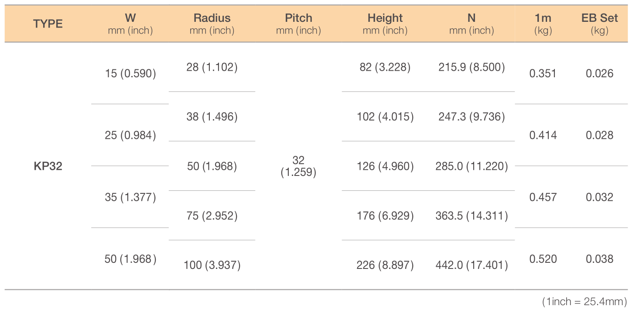This screenshot has width=636, height=313.
Task: Click the 1m (kg) column header
Action: click(543, 24)
